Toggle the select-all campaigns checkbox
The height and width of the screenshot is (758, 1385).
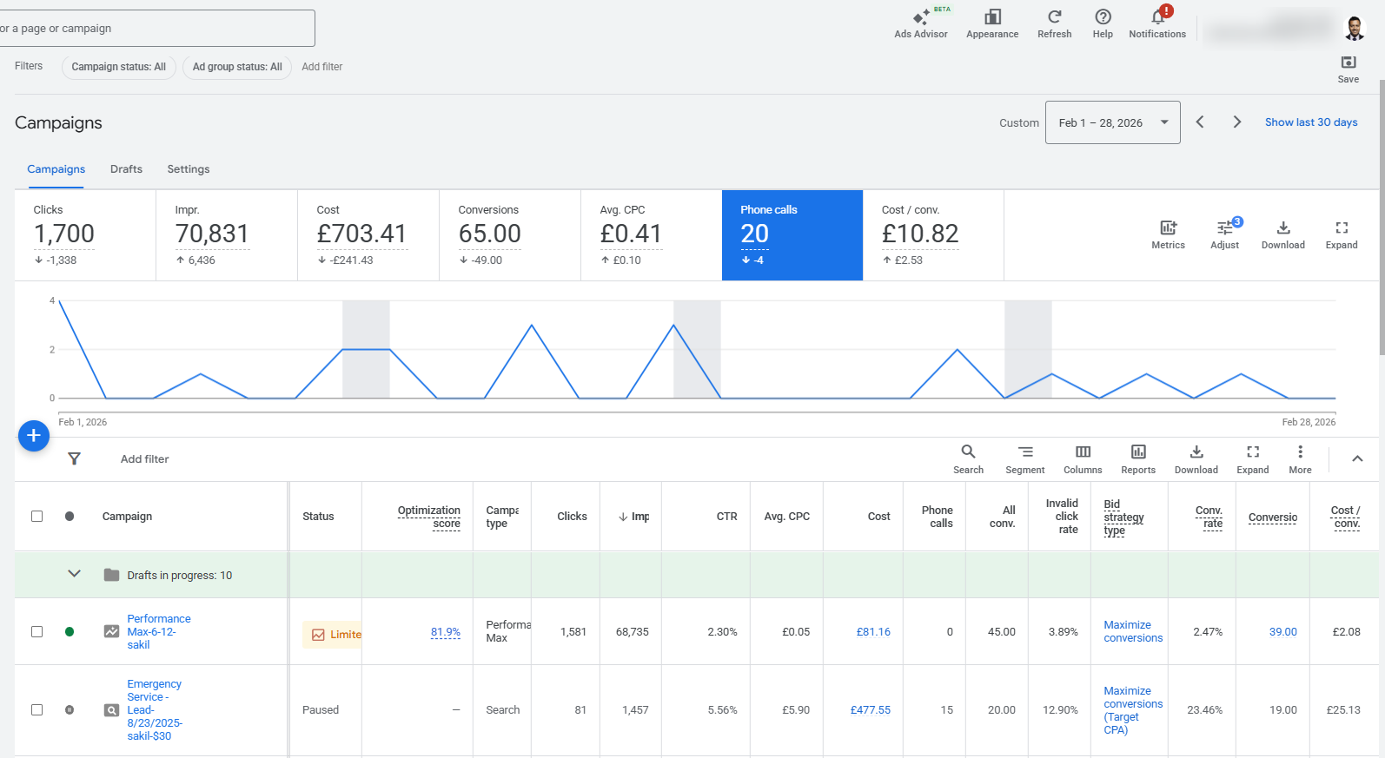[36, 516]
